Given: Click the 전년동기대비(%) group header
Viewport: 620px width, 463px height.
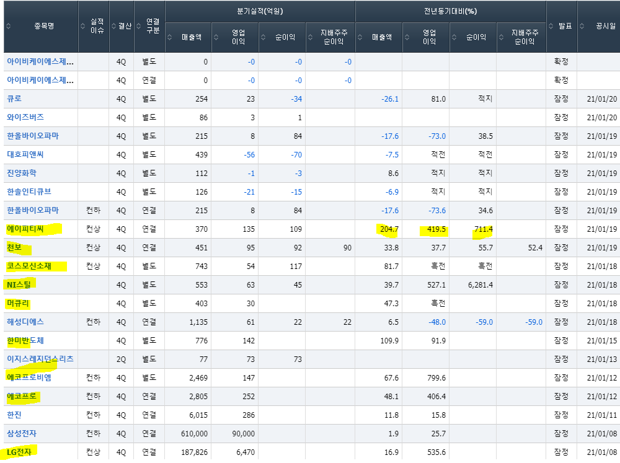Looking at the screenshot, I should point(450,11).
